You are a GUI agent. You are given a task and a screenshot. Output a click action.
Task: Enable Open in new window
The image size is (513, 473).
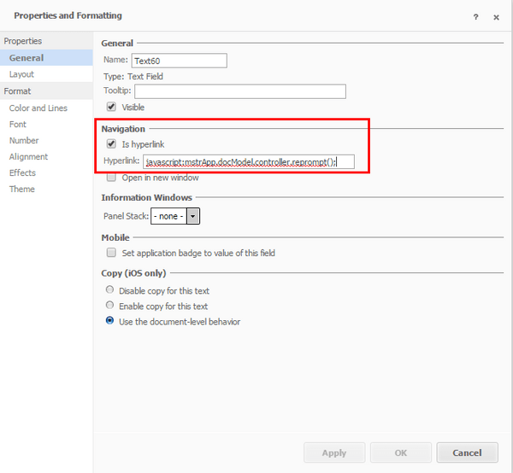pos(111,178)
